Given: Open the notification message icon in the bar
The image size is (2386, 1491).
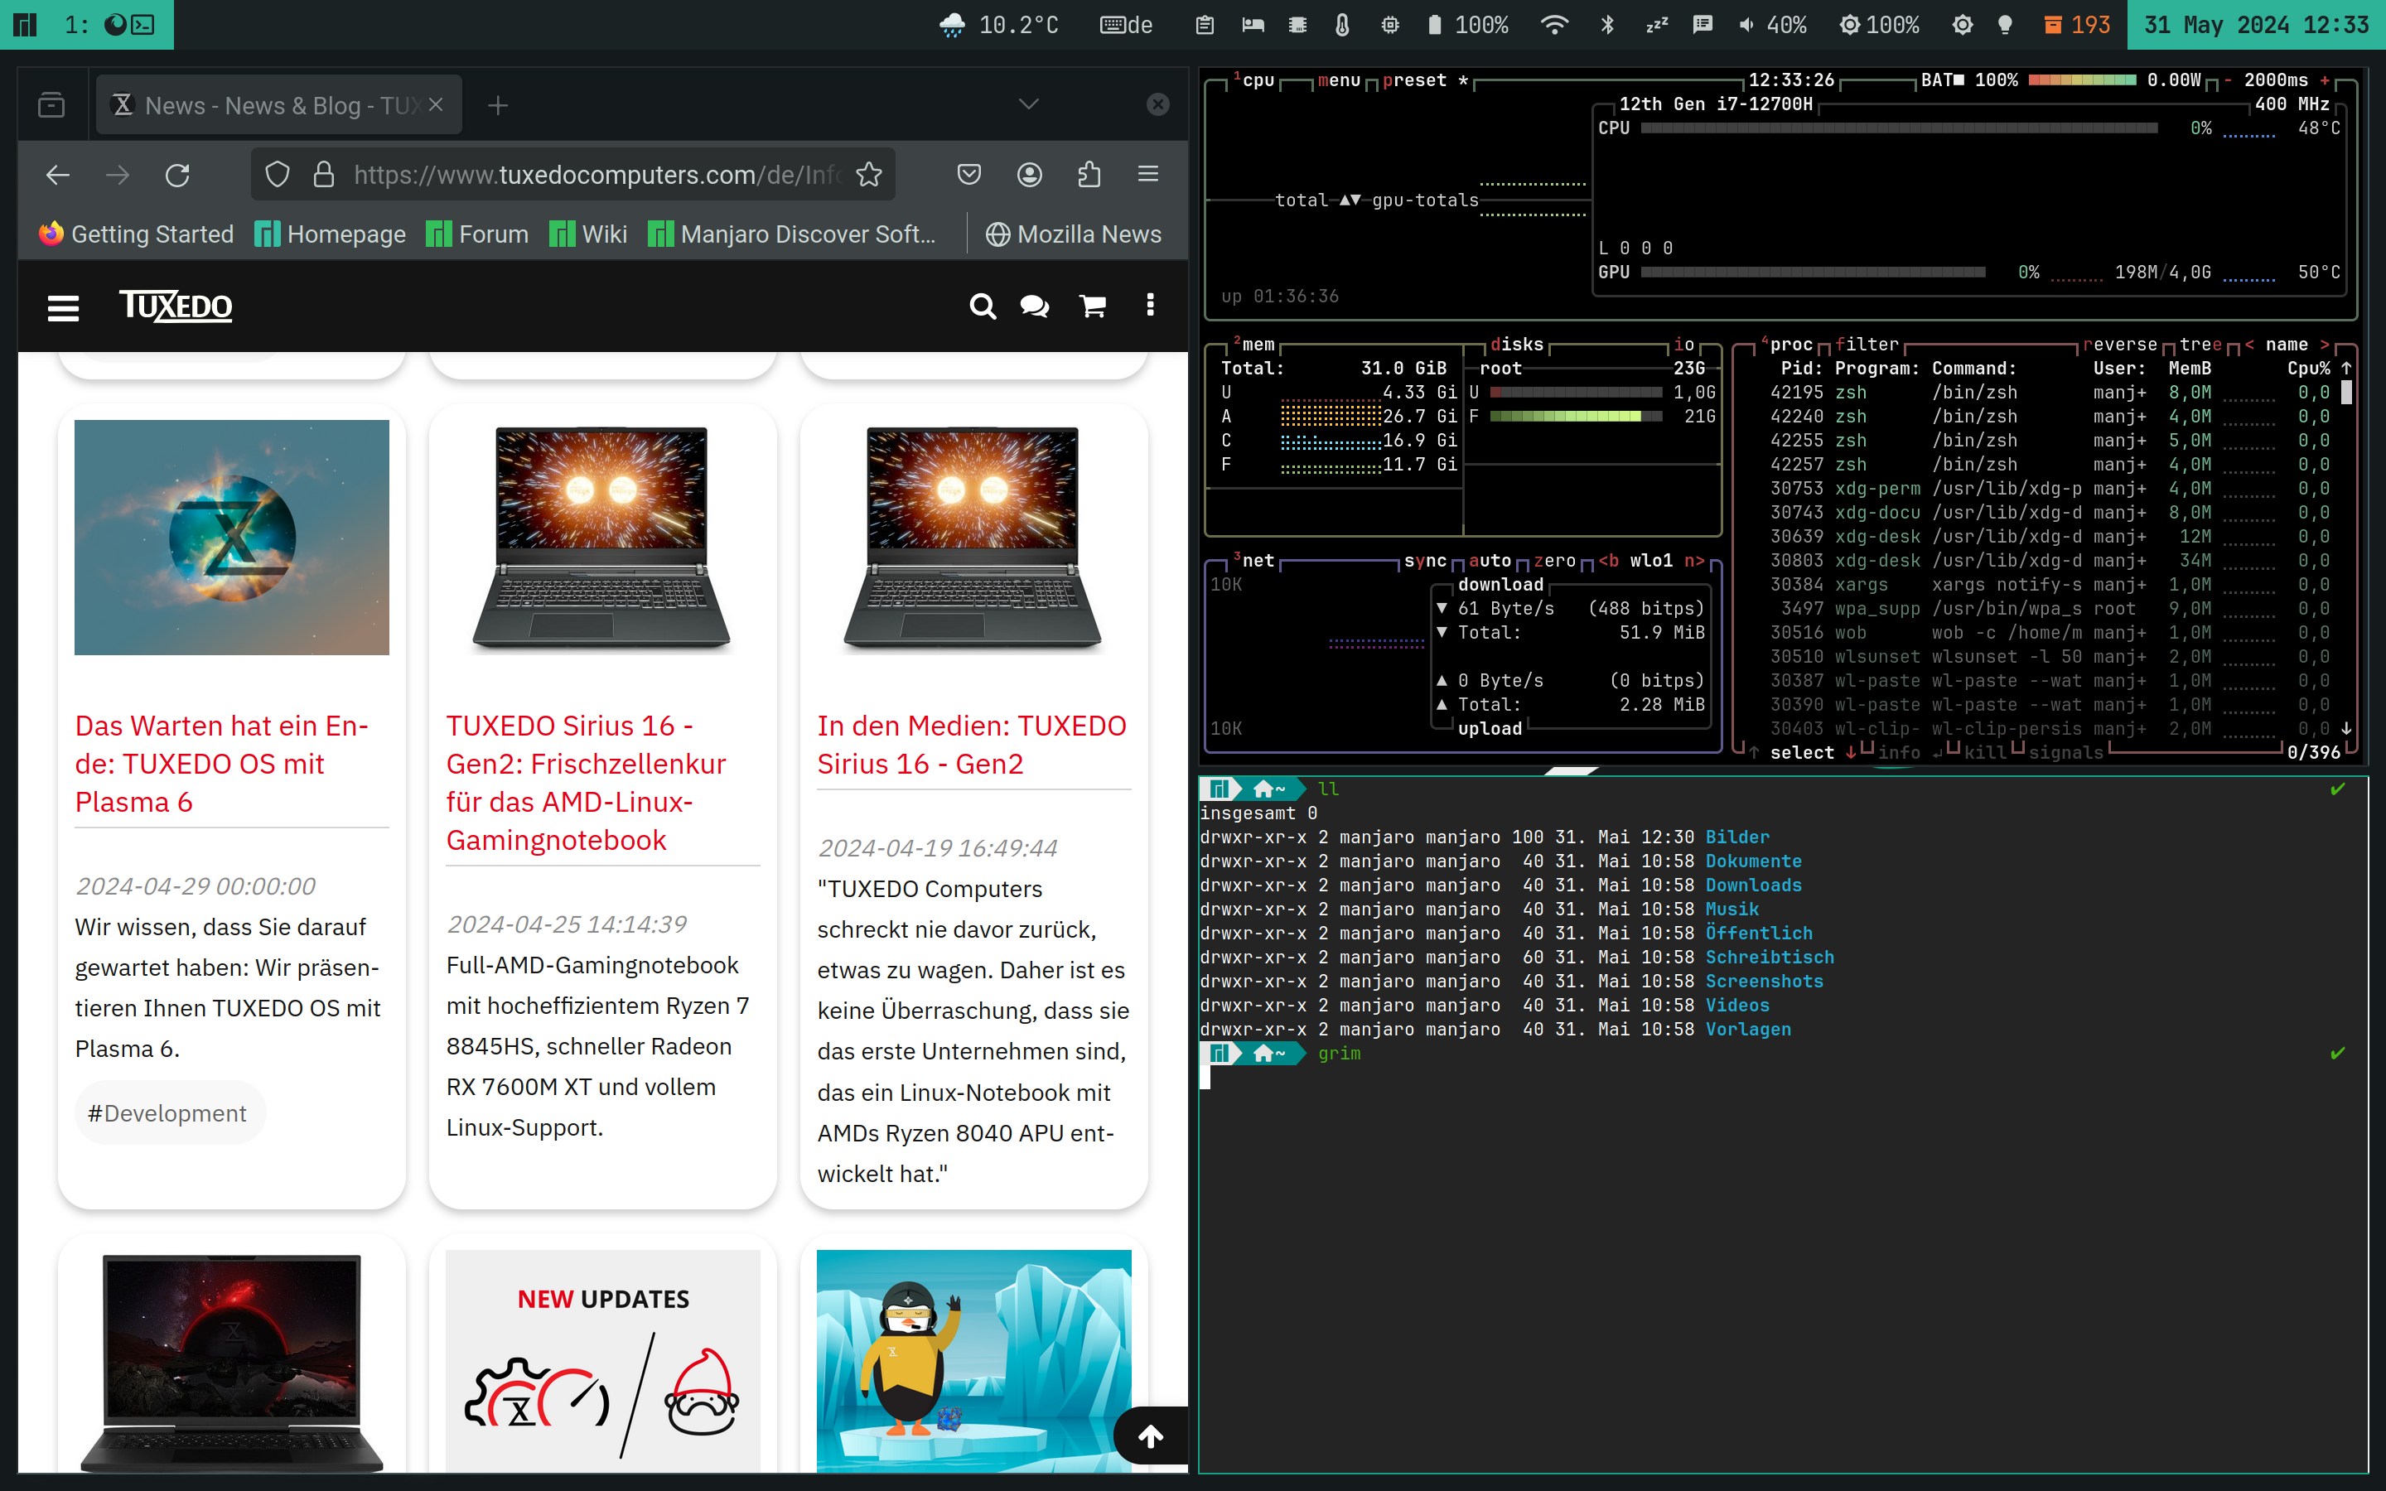Looking at the screenshot, I should tap(1702, 25).
